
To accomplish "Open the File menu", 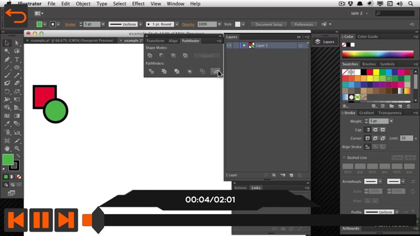I will (x=51, y=4).
